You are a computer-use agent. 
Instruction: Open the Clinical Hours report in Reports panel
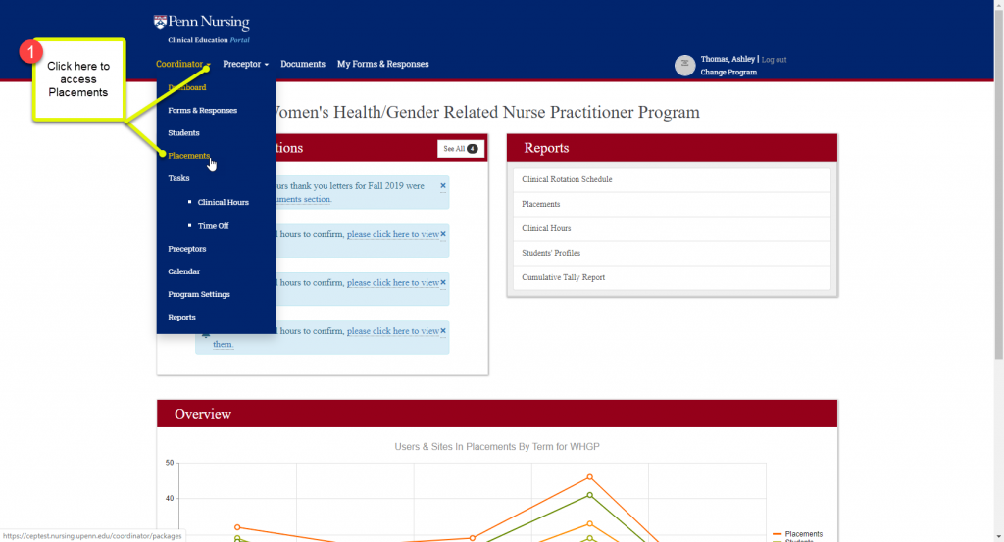(x=672, y=228)
